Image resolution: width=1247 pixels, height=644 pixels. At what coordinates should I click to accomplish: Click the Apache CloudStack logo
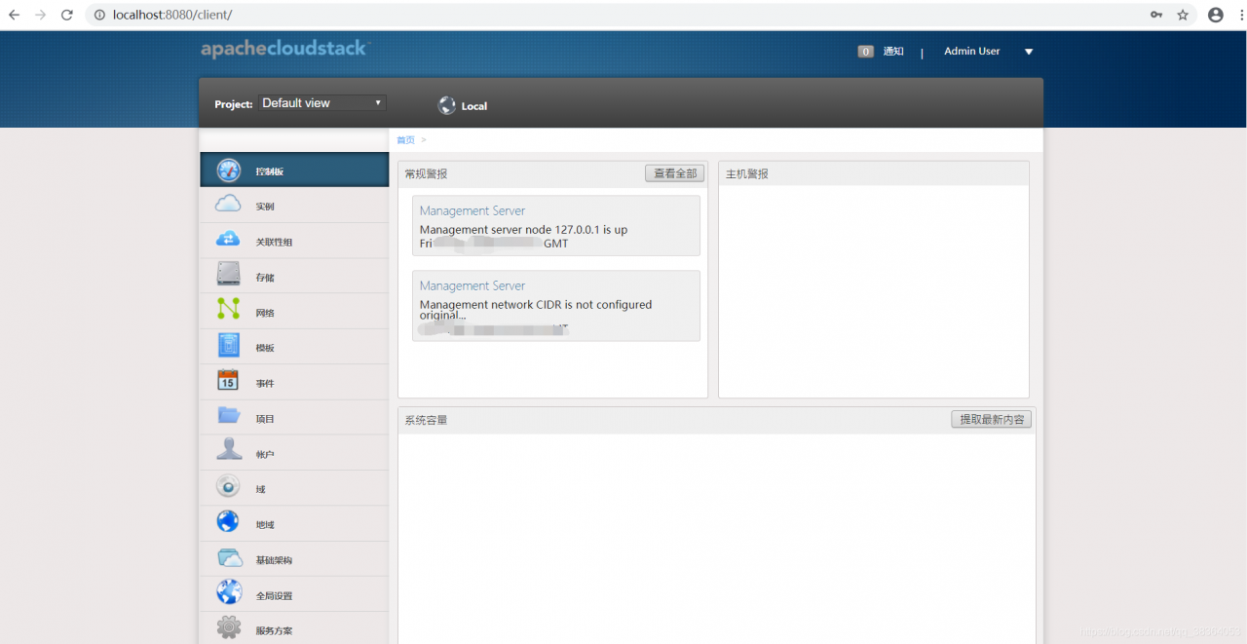point(285,49)
